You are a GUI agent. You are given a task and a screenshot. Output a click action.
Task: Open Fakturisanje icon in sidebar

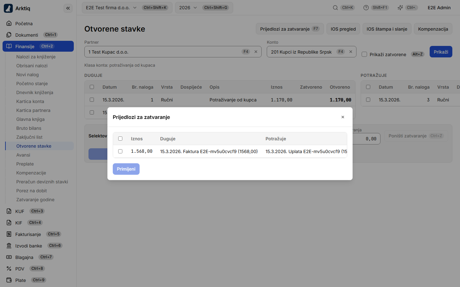[x=9, y=234]
